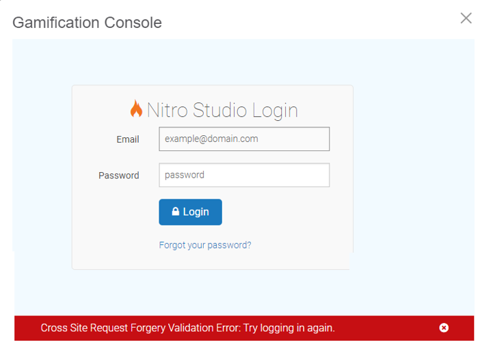The height and width of the screenshot is (349, 480).
Task: Click the Cross Site Request Forgery error message
Action: 187,328
